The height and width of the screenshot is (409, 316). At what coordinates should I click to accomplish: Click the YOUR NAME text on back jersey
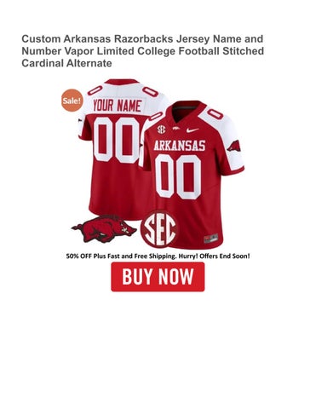click(x=117, y=106)
